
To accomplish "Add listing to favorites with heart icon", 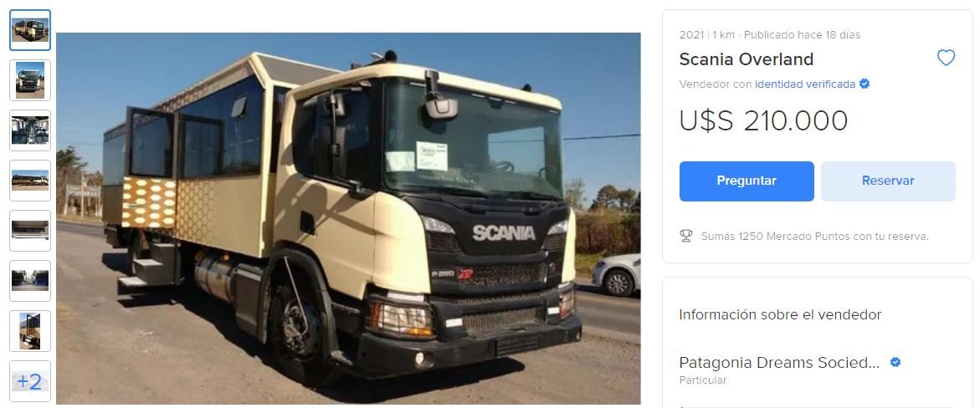I will (946, 59).
